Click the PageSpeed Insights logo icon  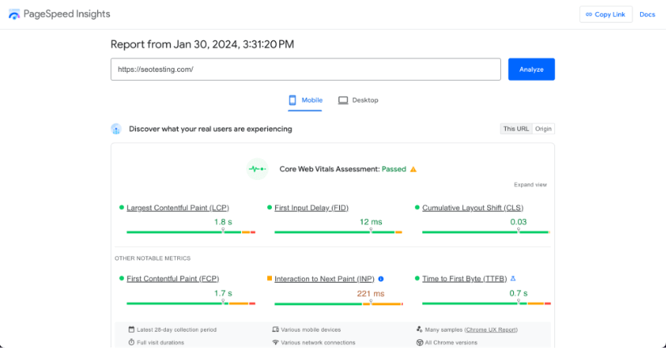click(x=15, y=15)
